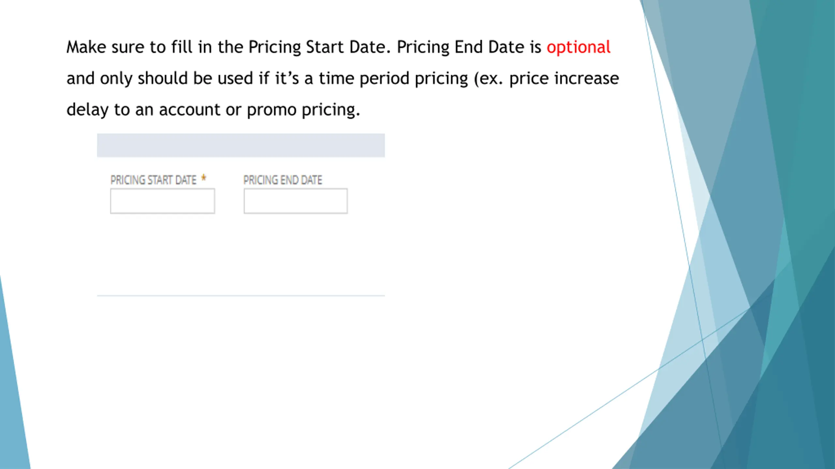835x469 pixels.
Task: Place cursor on the phrase "time period pricing"
Action: 393,78
